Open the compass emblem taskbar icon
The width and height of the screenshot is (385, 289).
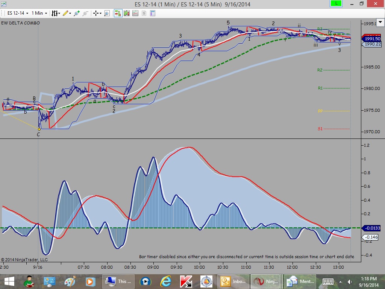click(206, 281)
